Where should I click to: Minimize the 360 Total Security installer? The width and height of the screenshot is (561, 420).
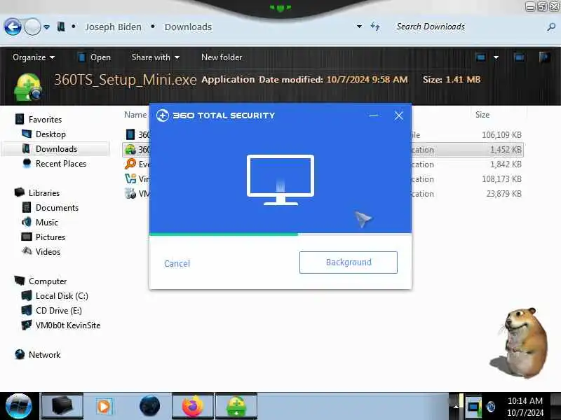pyautogui.click(x=374, y=115)
